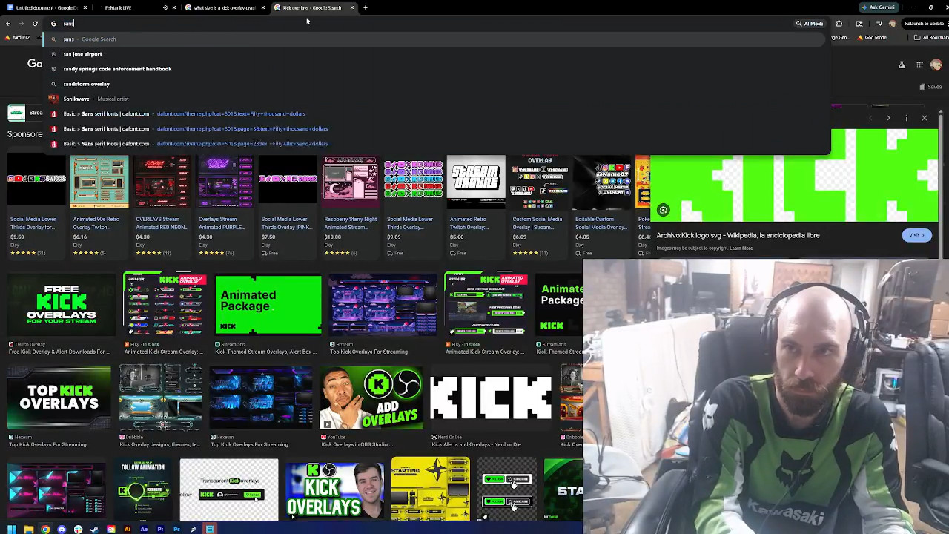Open the Animated 90s Retro Overlay product thumbnail
The width and height of the screenshot is (949, 534).
pyautogui.click(x=99, y=181)
